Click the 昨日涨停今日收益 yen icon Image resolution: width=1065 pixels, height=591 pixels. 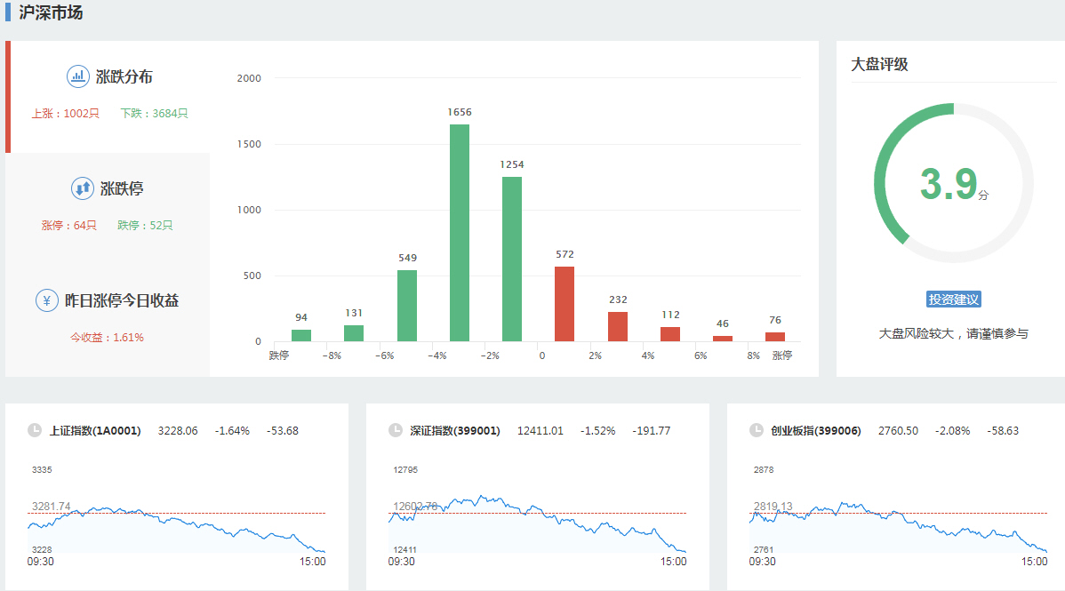tap(47, 300)
